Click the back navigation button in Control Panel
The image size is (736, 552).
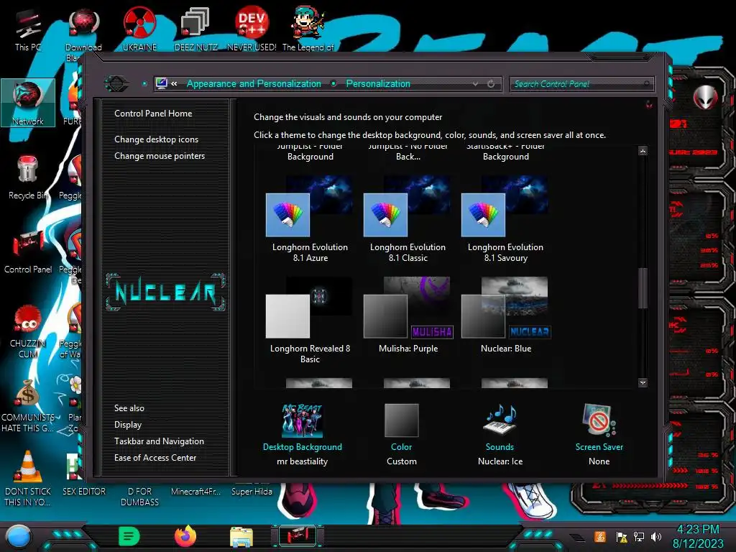[116, 84]
